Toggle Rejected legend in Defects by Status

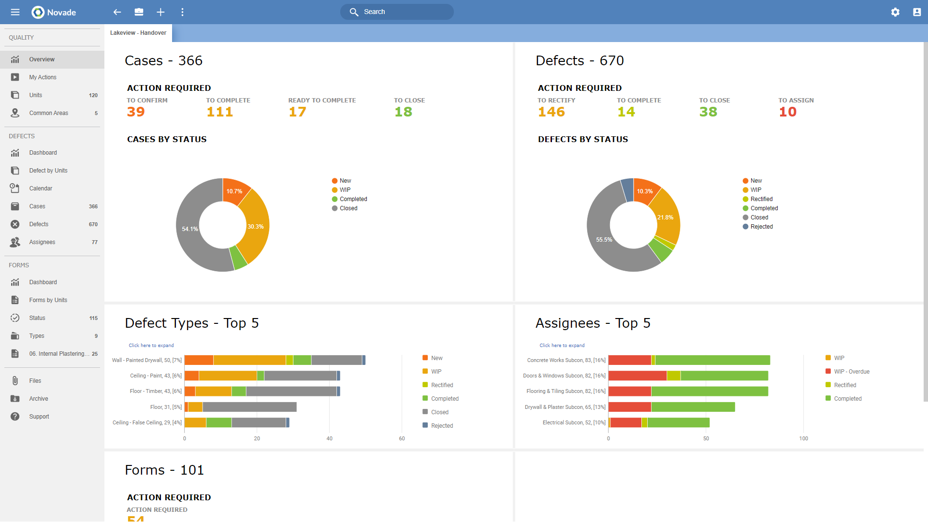click(x=761, y=227)
